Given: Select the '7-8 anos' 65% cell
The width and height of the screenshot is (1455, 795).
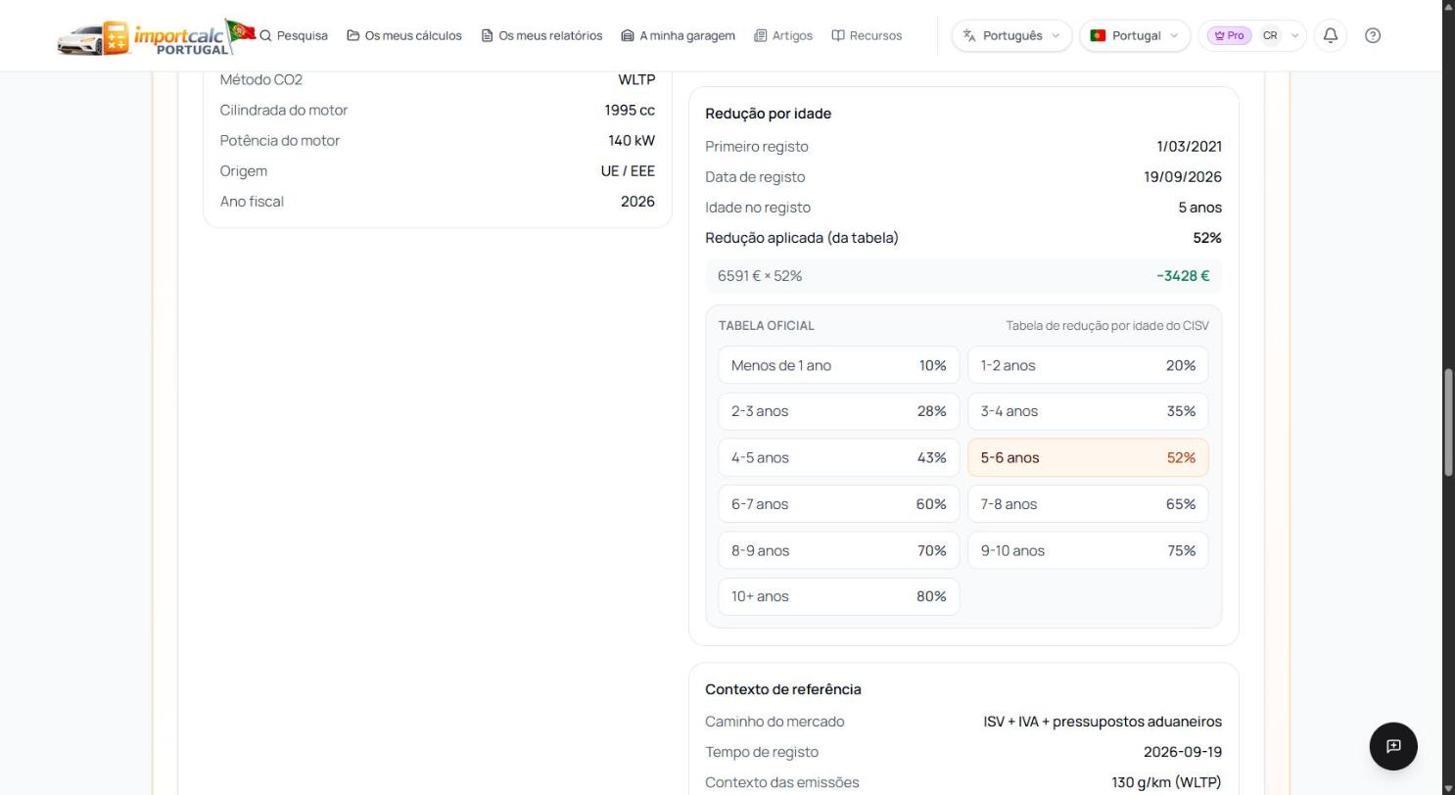Looking at the screenshot, I should coord(1088,504).
